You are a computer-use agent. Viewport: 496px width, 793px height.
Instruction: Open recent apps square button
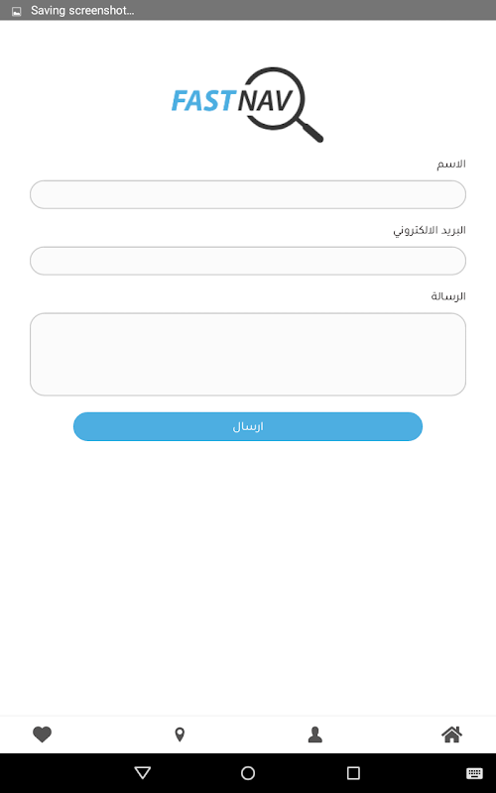(x=353, y=773)
